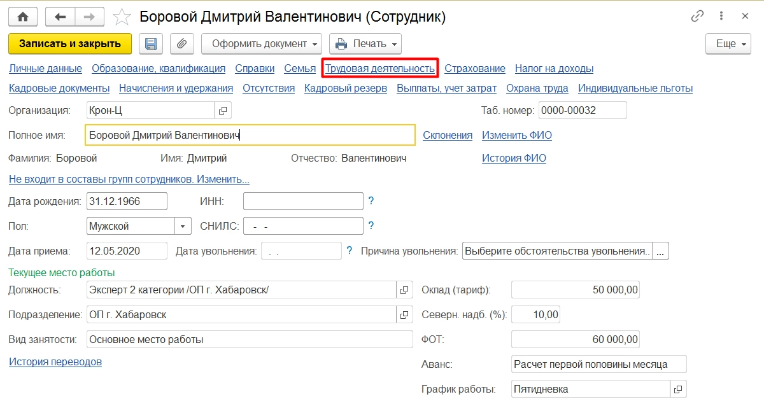Image resolution: width=764 pixels, height=406 pixels.
Task: Expand the Пол dropdown arrow
Action: coord(183,226)
